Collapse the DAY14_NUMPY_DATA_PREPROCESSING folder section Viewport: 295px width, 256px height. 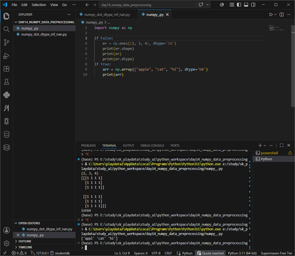pos(45,22)
